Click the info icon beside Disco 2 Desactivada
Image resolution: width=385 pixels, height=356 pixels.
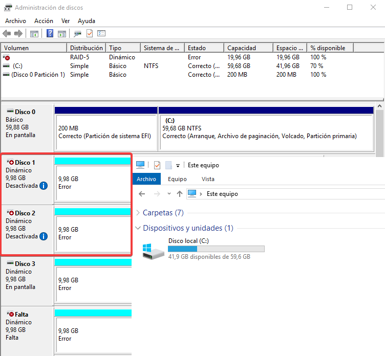[x=44, y=236]
